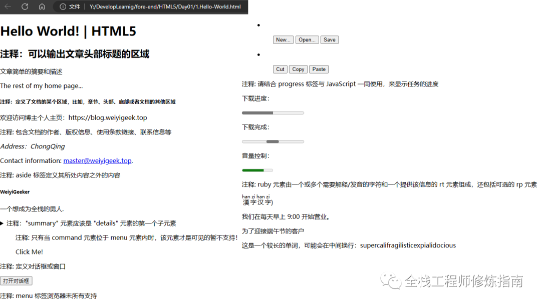Click the 注释：可以输出文章头部标题的区域 heading
Viewport: 541px width, 305px height.
pyautogui.click(x=75, y=54)
